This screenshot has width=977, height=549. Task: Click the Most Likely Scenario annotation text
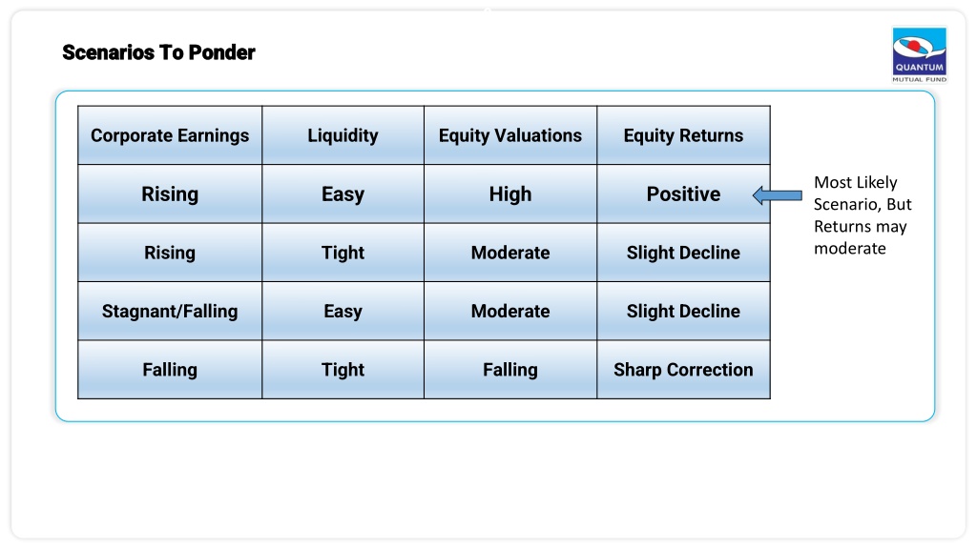click(x=863, y=215)
